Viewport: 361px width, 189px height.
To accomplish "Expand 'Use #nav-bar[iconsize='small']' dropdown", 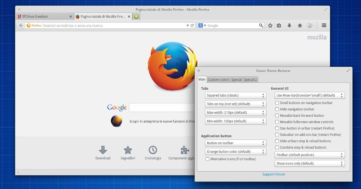I will [x=310, y=95].
